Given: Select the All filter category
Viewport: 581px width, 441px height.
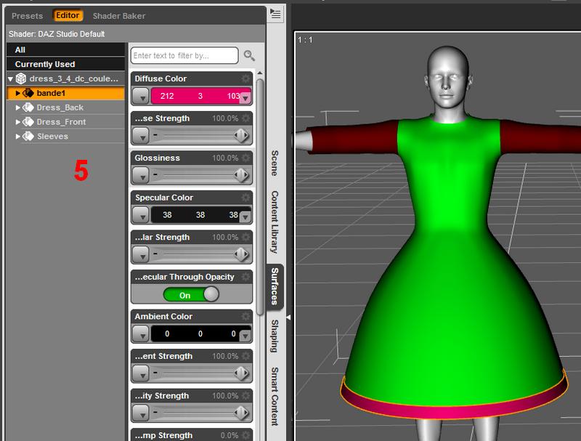Looking at the screenshot, I should (65, 49).
